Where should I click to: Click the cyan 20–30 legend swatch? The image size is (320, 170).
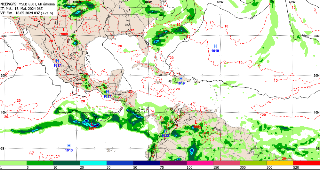(x=93, y=163)
